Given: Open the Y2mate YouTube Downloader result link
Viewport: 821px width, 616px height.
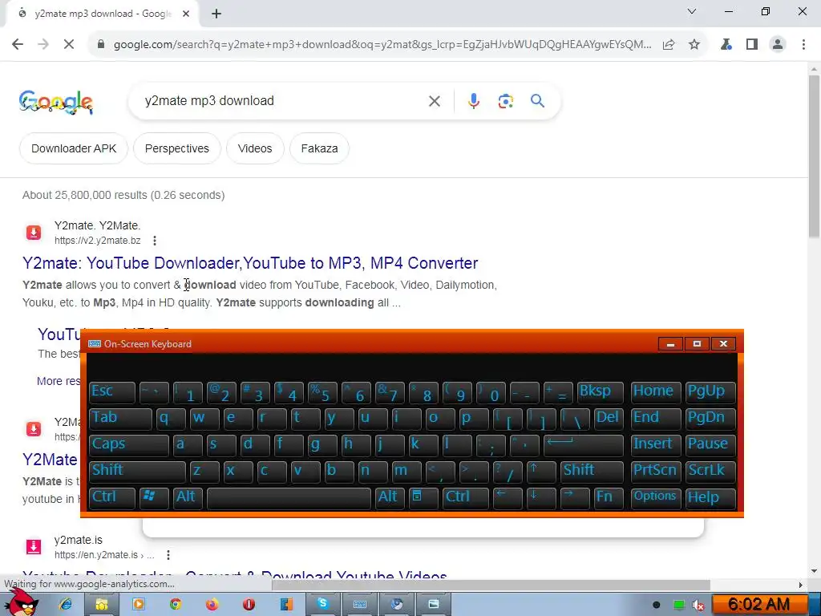Looking at the screenshot, I should click(x=250, y=263).
